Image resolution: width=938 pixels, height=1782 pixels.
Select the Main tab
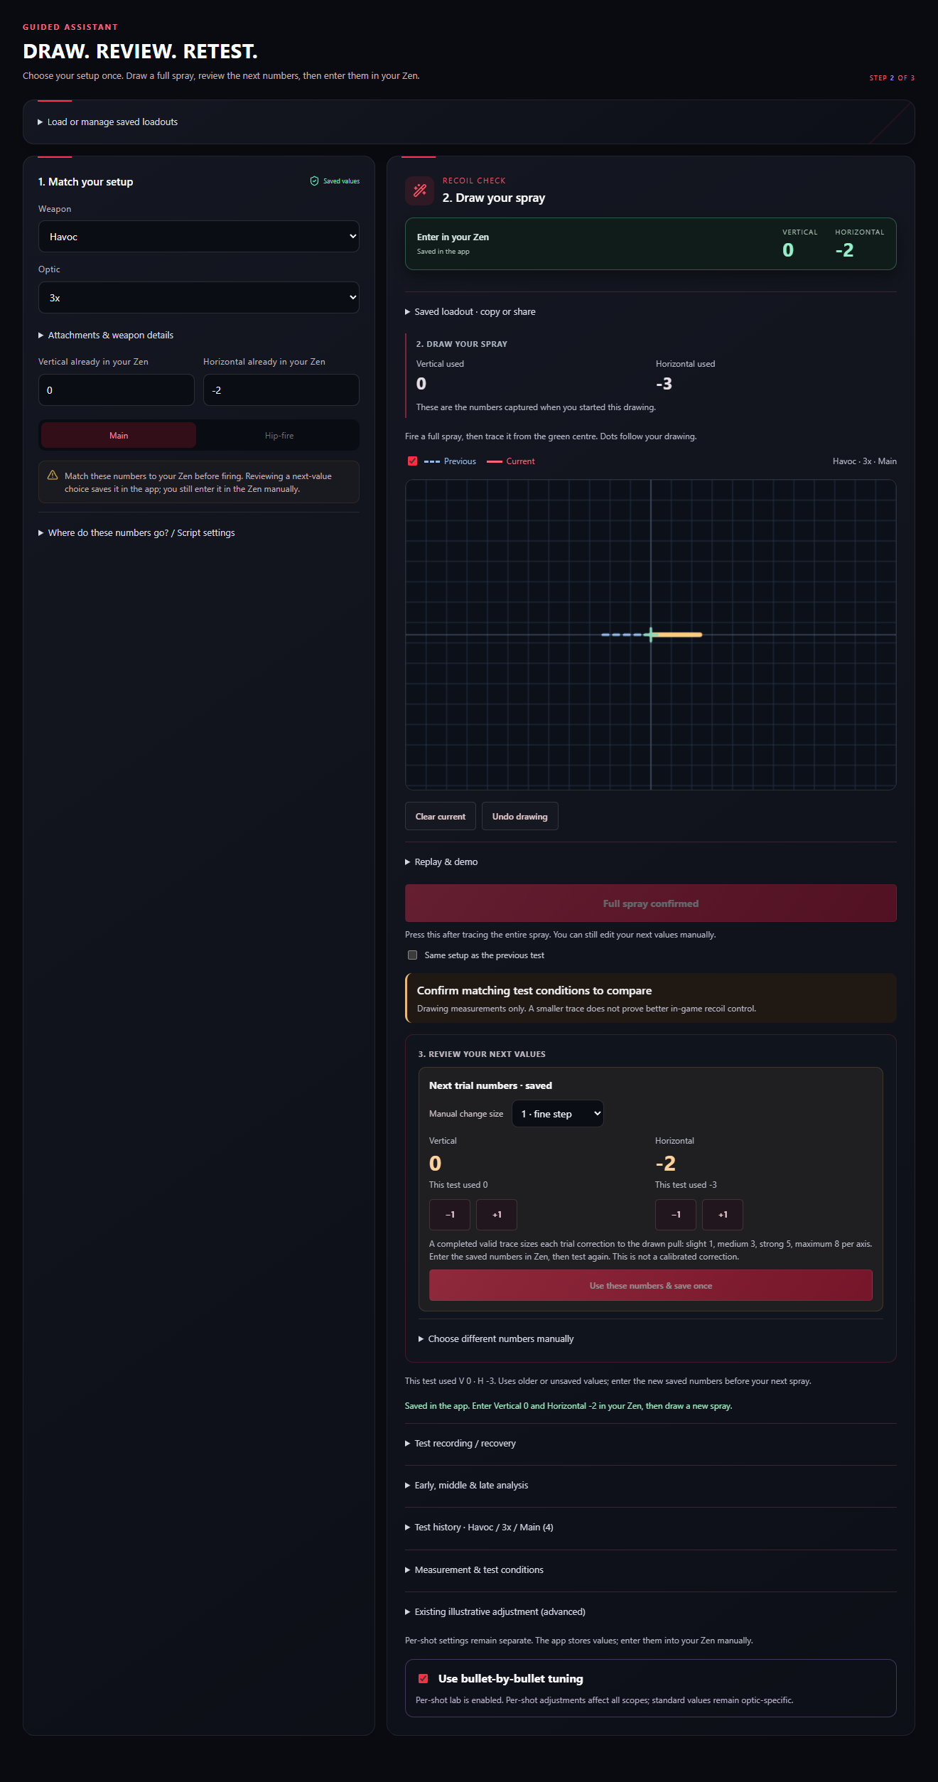click(119, 436)
